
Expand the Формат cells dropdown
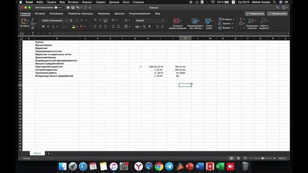(232, 28)
